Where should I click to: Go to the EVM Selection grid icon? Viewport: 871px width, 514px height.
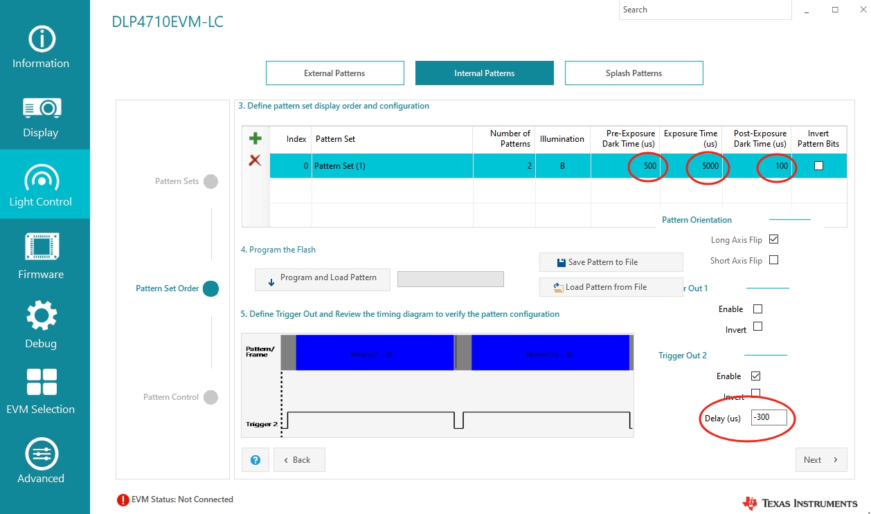[42, 383]
